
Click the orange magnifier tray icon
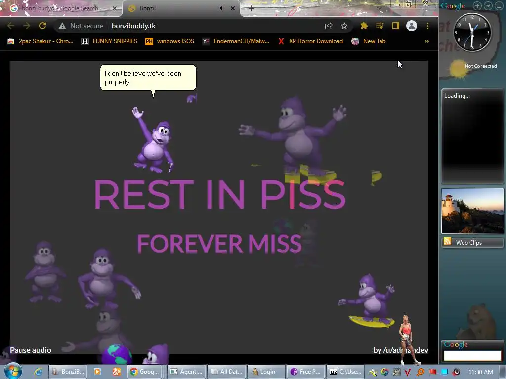pyautogui.click(x=420, y=372)
